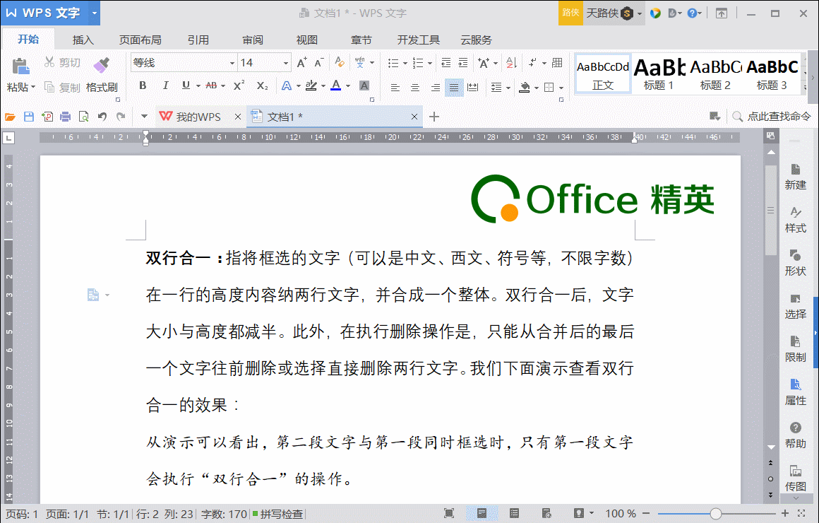Toggle align right
Image resolution: width=819 pixels, height=523 pixels.
[435, 88]
